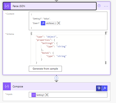The width and height of the screenshot is (116, 103).
Task: Click the Setting1 dynamic token icon
Action: (34, 95)
